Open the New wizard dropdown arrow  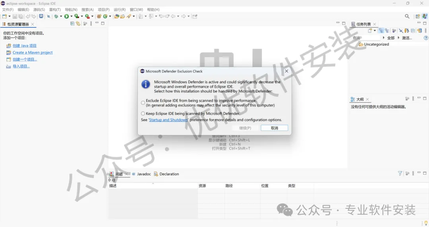[x=10, y=16]
